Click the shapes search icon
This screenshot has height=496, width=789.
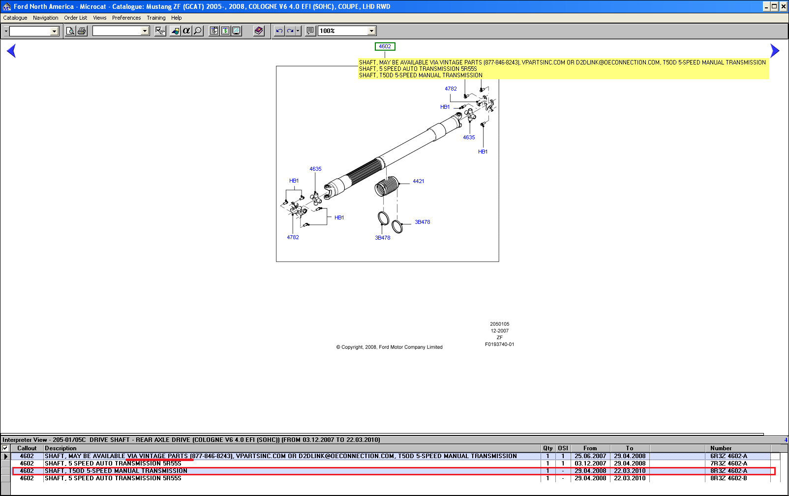[x=175, y=31]
